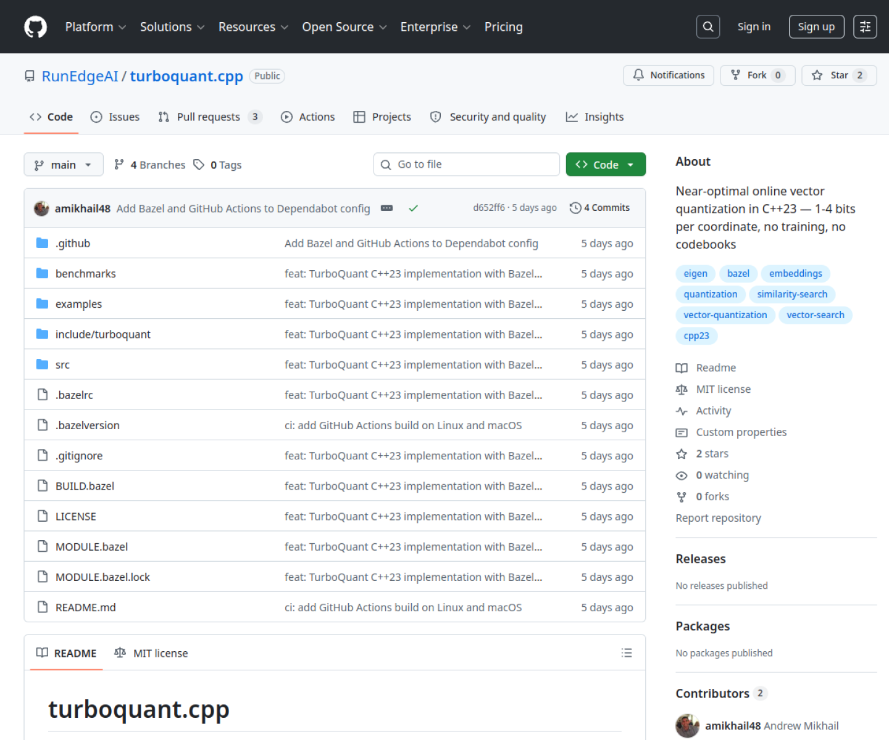Click the similarity-search topic tag
Screen dimensions: 889x740
click(x=793, y=295)
